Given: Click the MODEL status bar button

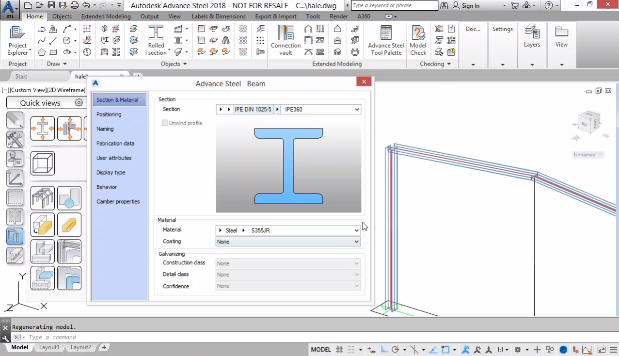Looking at the screenshot, I should click(x=321, y=349).
